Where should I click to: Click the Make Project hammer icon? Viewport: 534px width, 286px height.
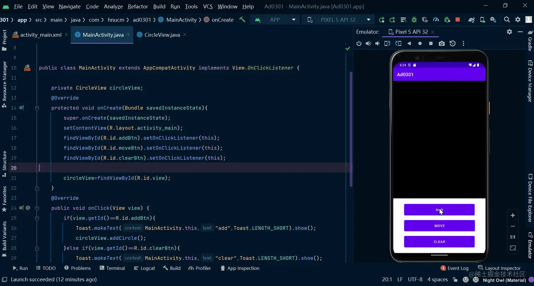(242, 19)
